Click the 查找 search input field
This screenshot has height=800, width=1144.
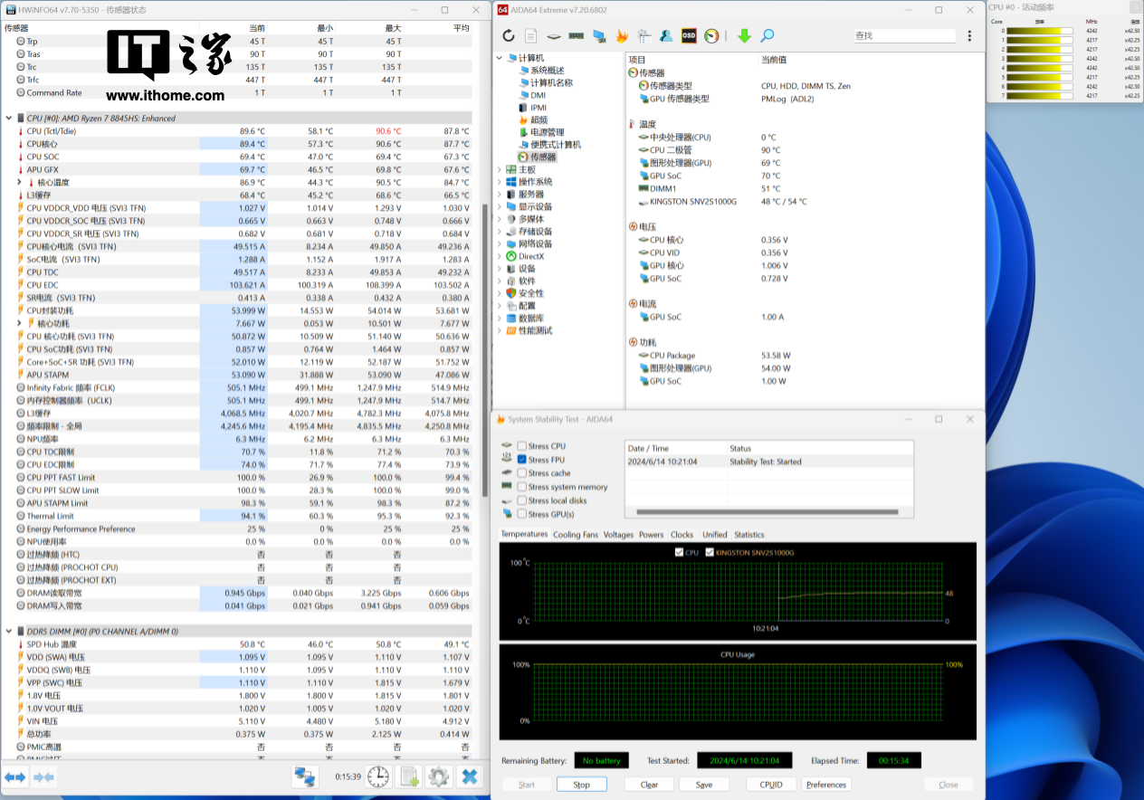click(903, 36)
